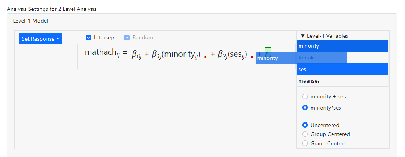Select ses in the Level-1 Variables list
Viewport: 405px width, 157px height.
click(x=342, y=69)
